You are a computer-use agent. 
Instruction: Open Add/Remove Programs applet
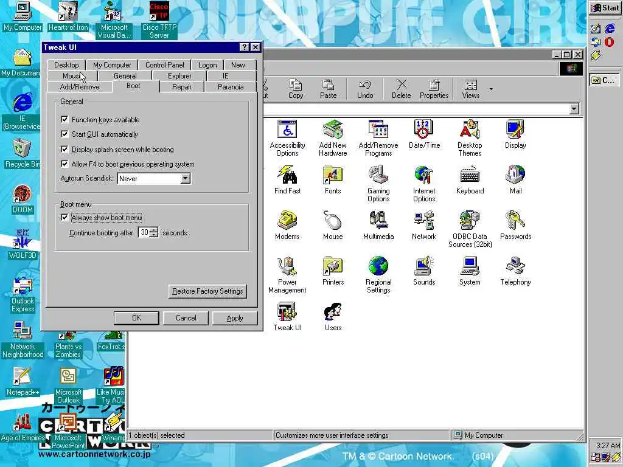tap(378, 138)
